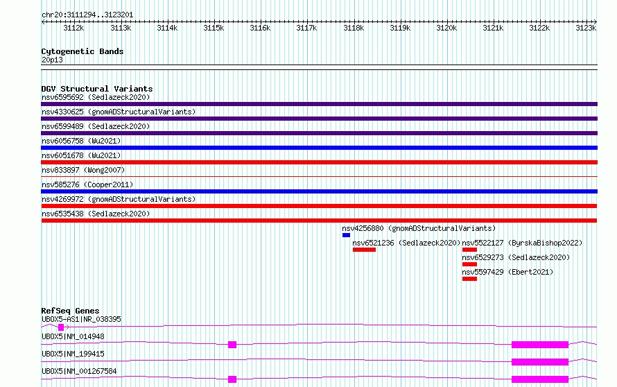Screen dimensions: 617x387
Task: Click the small magenta UBOX5-AS1 exon box
Action: click(60, 327)
